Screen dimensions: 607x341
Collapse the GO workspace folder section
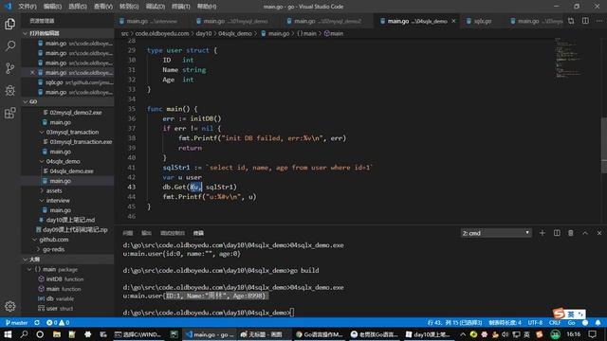[x=67, y=101]
